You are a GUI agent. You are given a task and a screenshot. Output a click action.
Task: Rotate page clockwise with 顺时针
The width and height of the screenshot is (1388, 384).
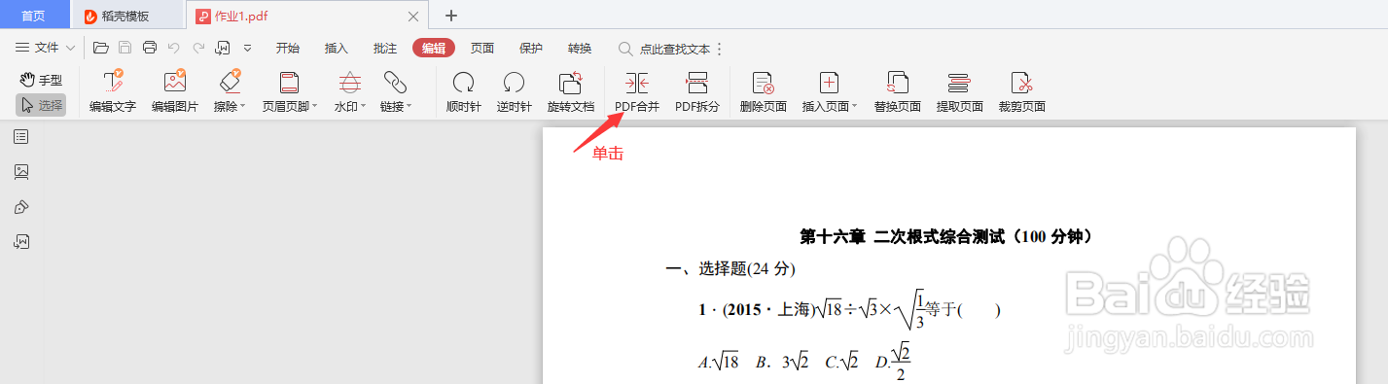(464, 92)
